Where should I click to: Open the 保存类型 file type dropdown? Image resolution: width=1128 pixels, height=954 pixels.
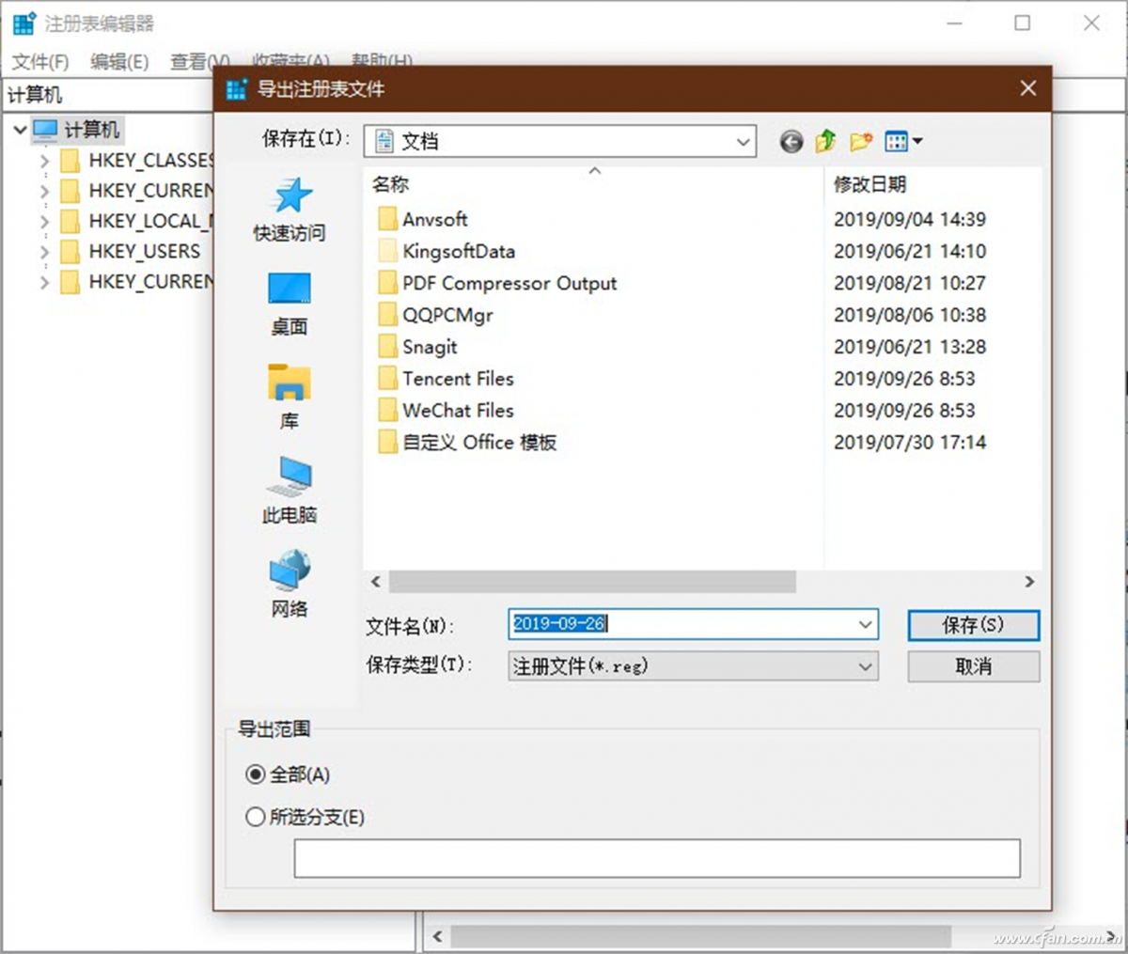[x=694, y=666]
